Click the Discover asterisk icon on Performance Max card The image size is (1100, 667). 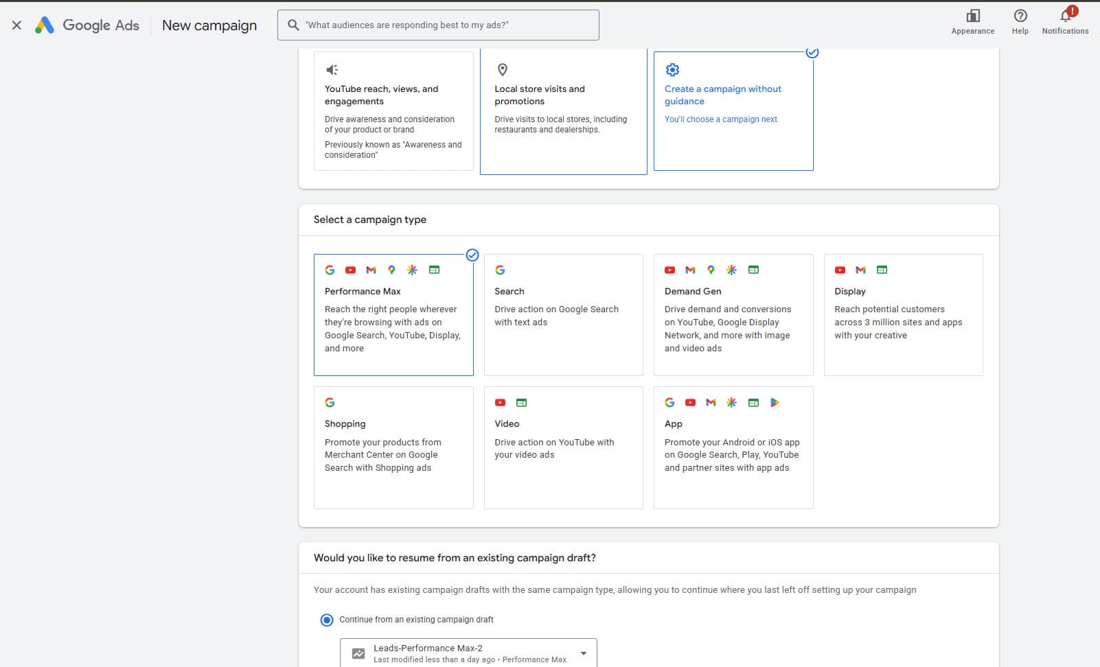pos(412,270)
